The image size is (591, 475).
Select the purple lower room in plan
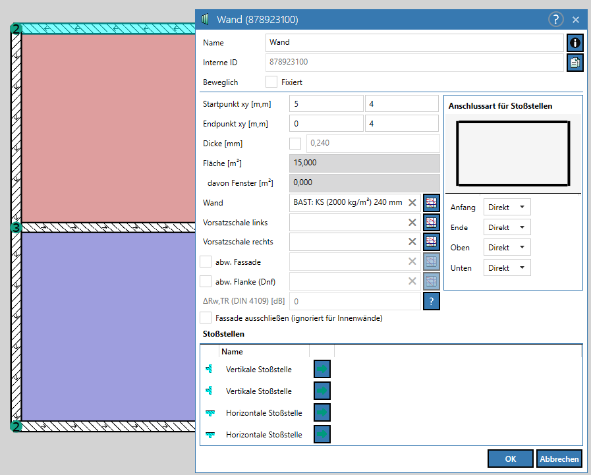[109, 326]
